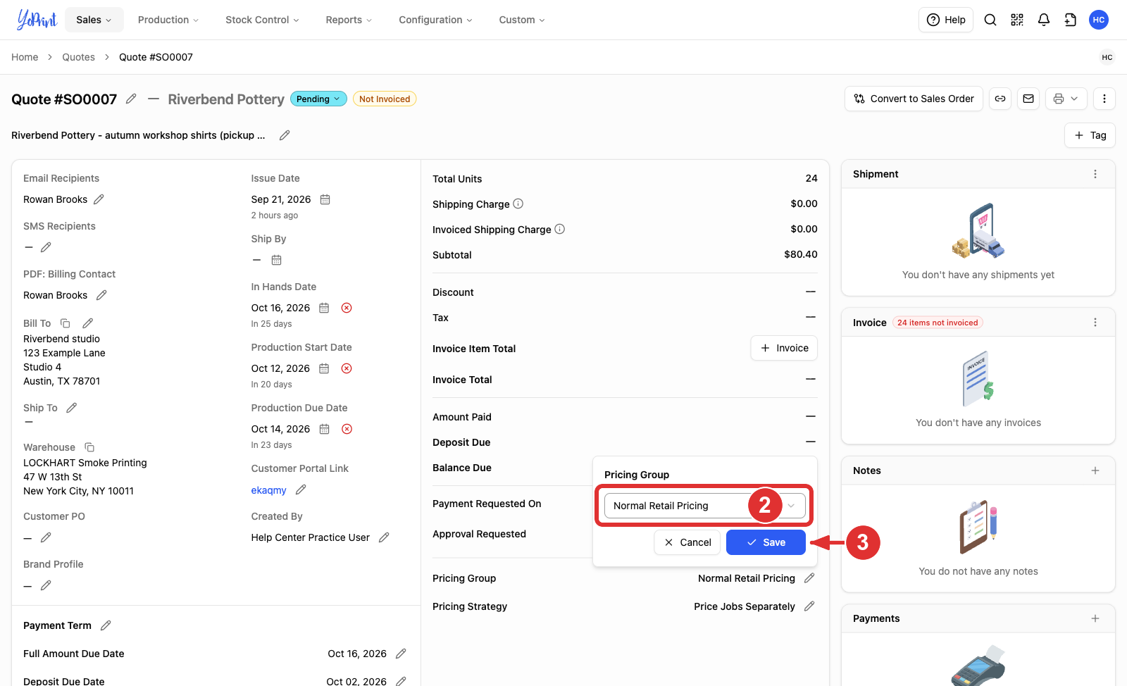Add a payment with plus icon
The height and width of the screenshot is (686, 1127).
tap(1095, 618)
